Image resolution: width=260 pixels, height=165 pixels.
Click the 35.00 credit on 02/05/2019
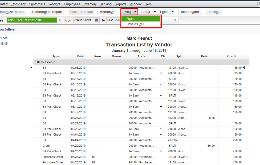click(238, 68)
